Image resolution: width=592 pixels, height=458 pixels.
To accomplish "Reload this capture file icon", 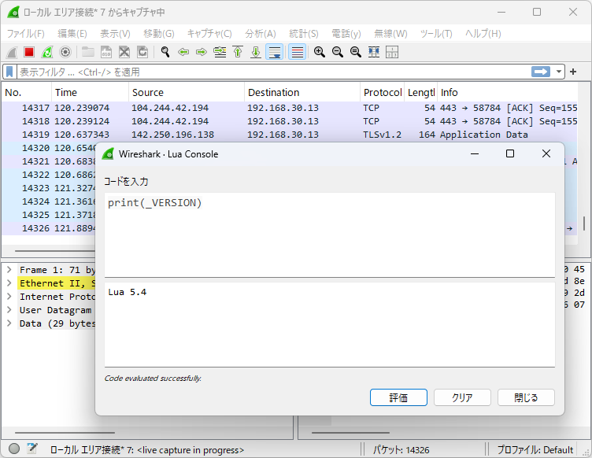I will pos(142,52).
